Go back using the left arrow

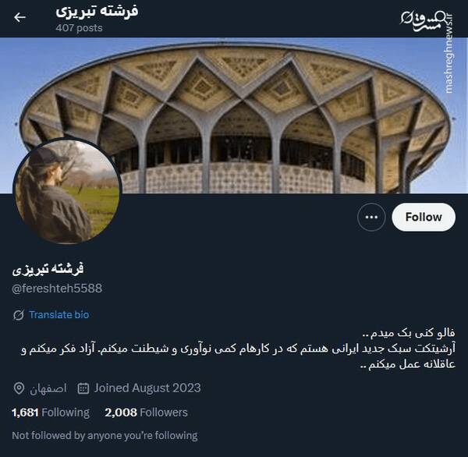19,17
